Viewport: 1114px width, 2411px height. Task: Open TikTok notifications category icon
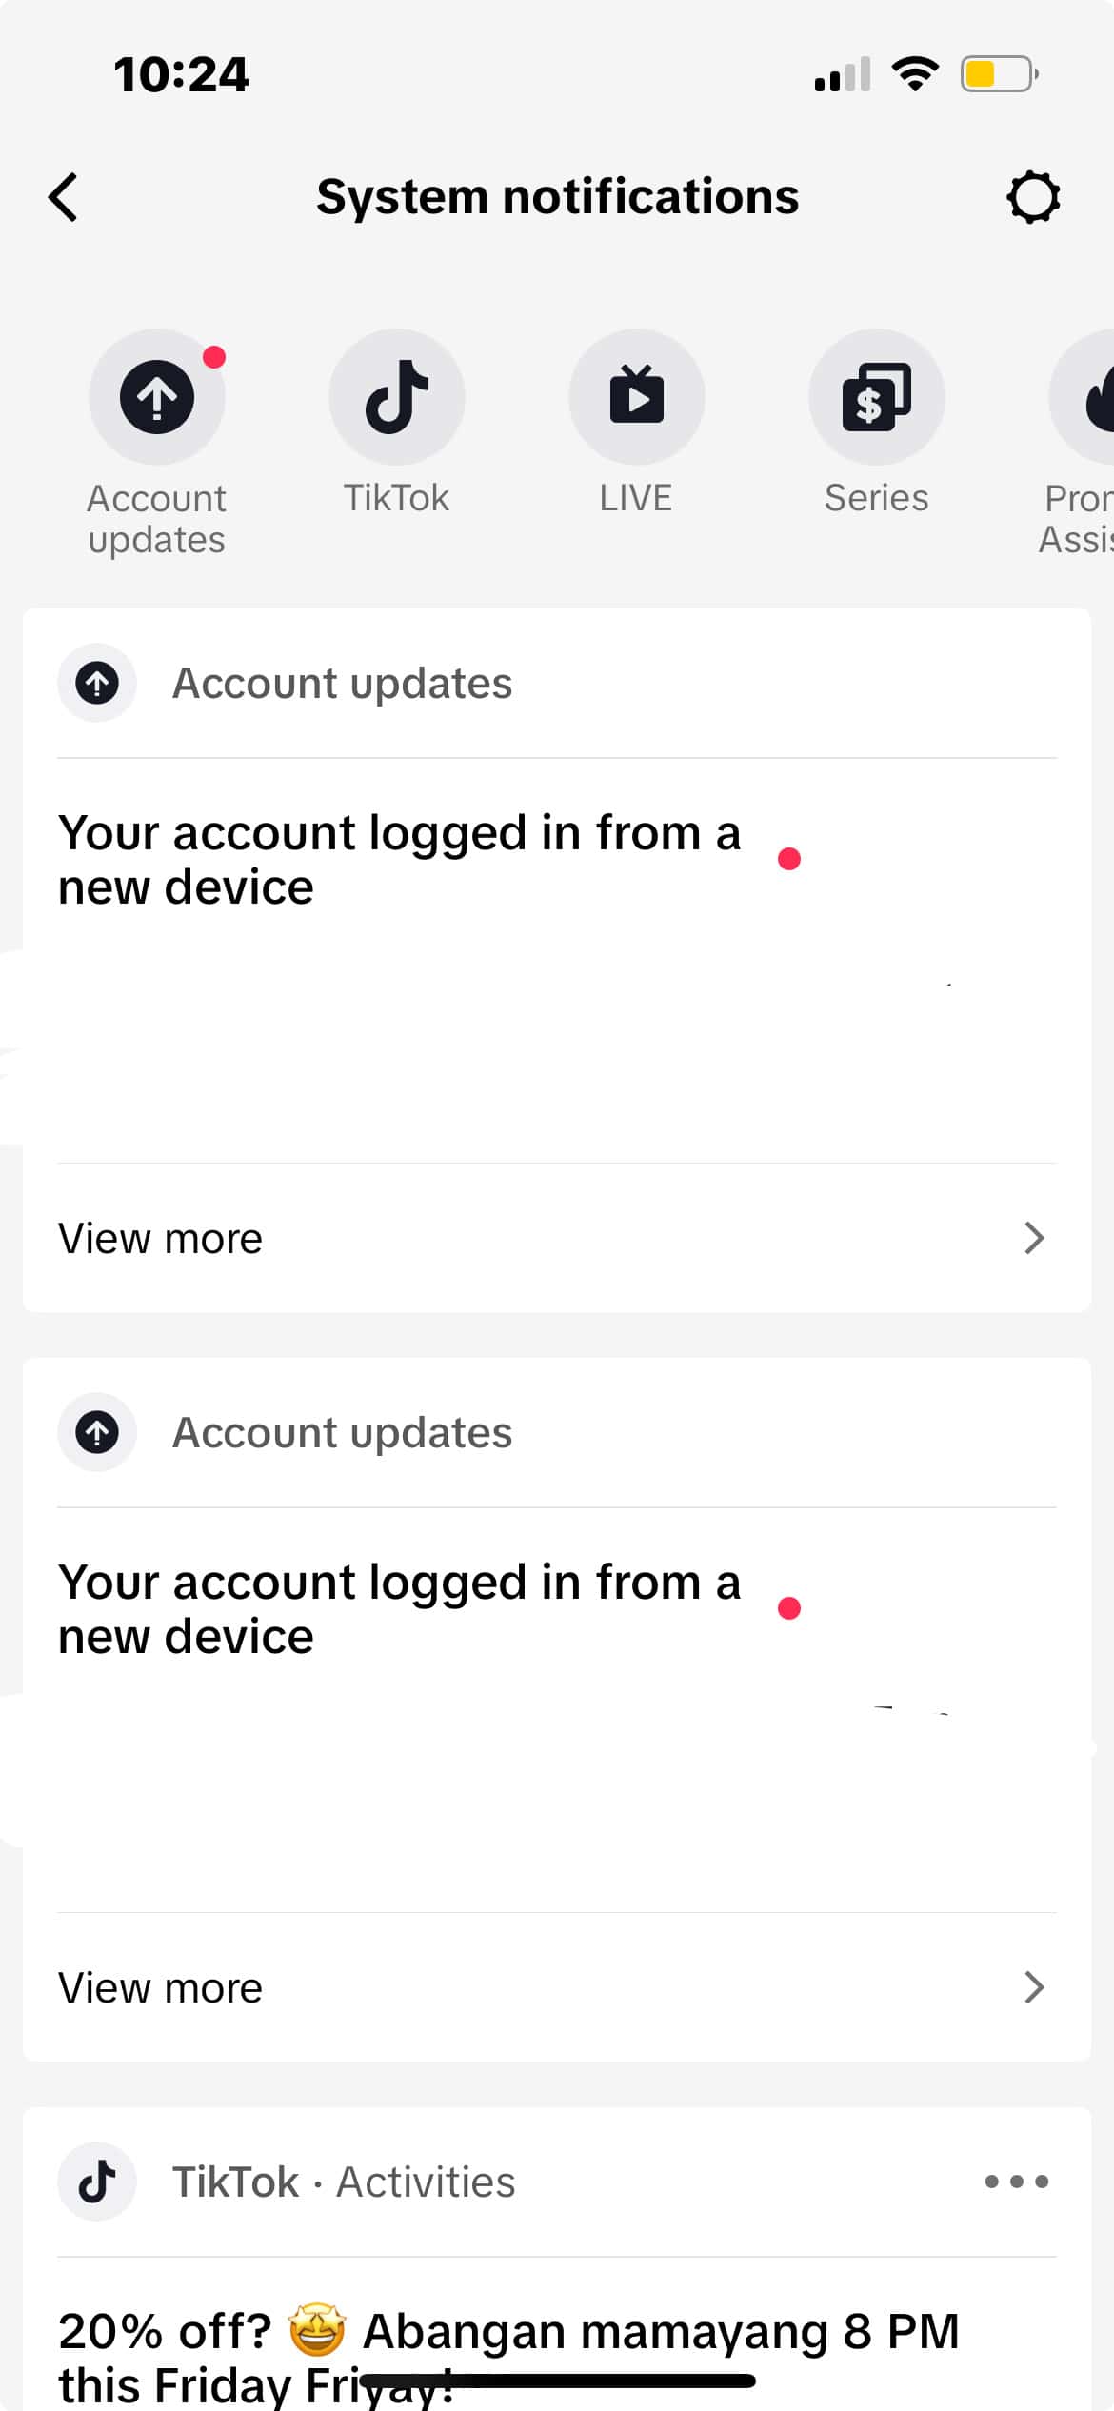click(397, 397)
